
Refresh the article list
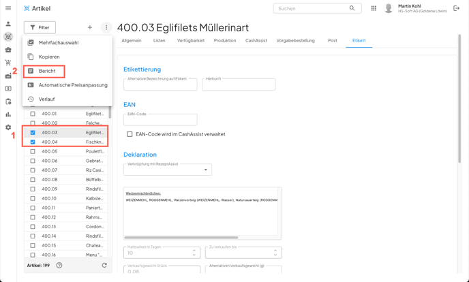104,265
